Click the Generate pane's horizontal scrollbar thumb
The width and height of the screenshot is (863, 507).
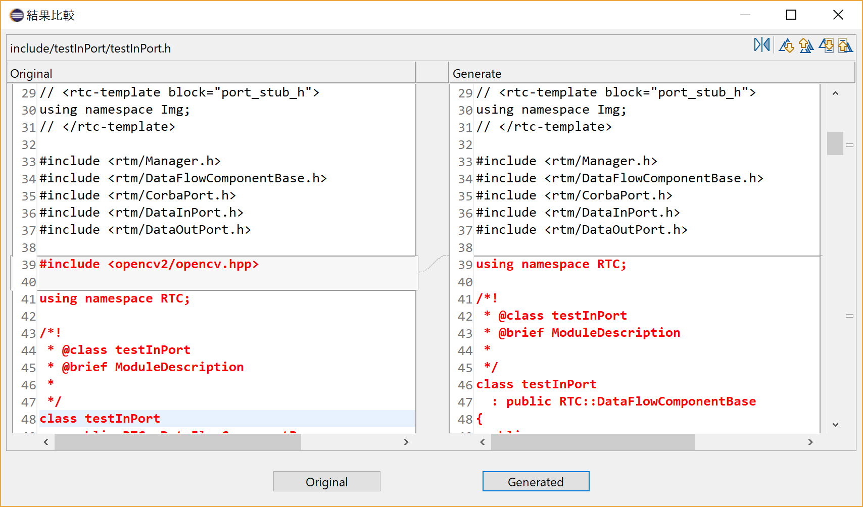pos(592,442)
